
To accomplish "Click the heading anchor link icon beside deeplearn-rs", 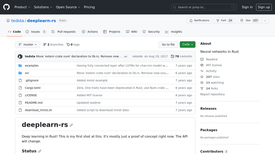I will pos(71,125).
